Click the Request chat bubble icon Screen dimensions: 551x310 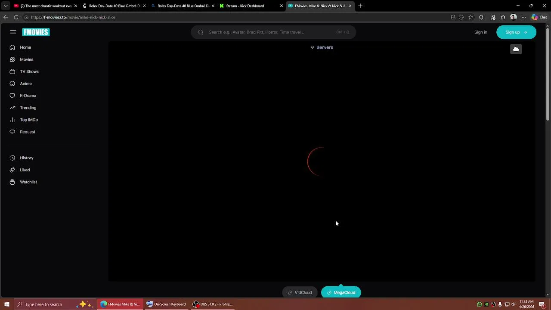(12, 132)
